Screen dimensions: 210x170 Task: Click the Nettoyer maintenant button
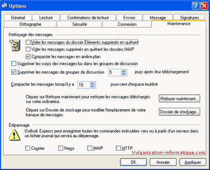pos(179,99)
